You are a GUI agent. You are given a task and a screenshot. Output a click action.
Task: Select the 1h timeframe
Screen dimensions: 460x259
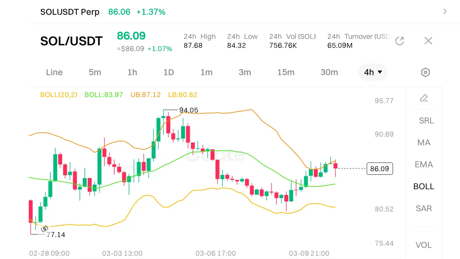click(132, 72)
